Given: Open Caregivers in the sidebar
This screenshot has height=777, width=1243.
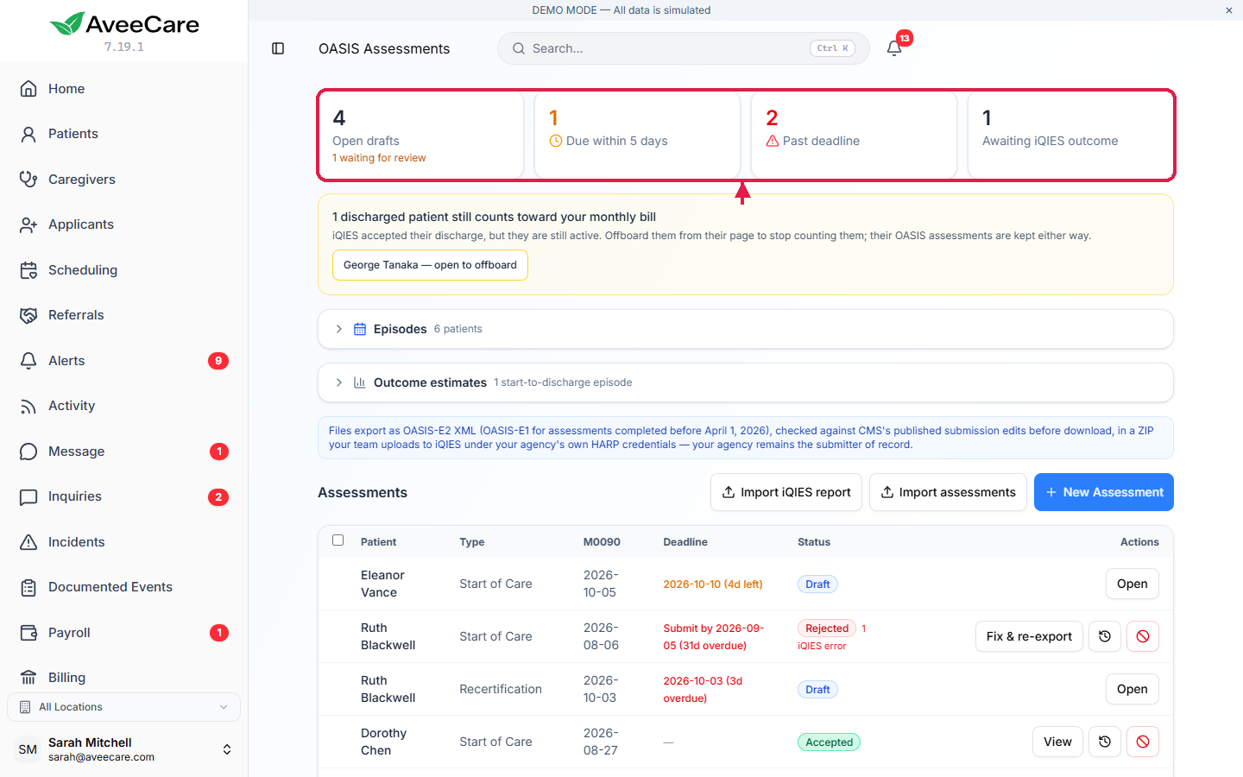Looking at the screenshot, I should pos(123,180).
